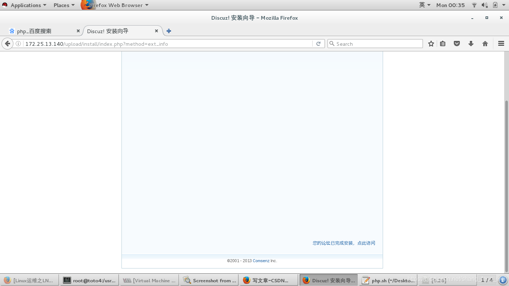Expand the system menu arrow
The width and height of the screenshot is (509, 286).
point(503,5)
